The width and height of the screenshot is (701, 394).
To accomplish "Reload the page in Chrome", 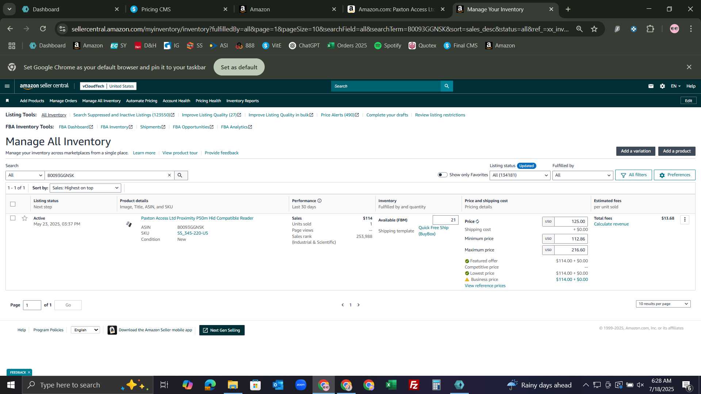I will tap(43, 29).
